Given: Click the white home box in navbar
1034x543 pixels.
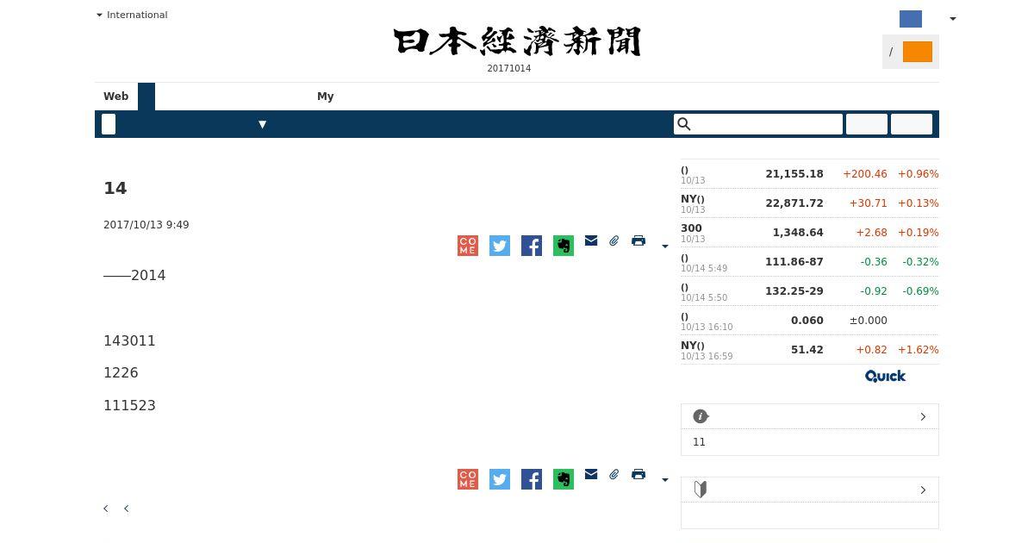Looking at the screenshot, I should pos(109,124).
